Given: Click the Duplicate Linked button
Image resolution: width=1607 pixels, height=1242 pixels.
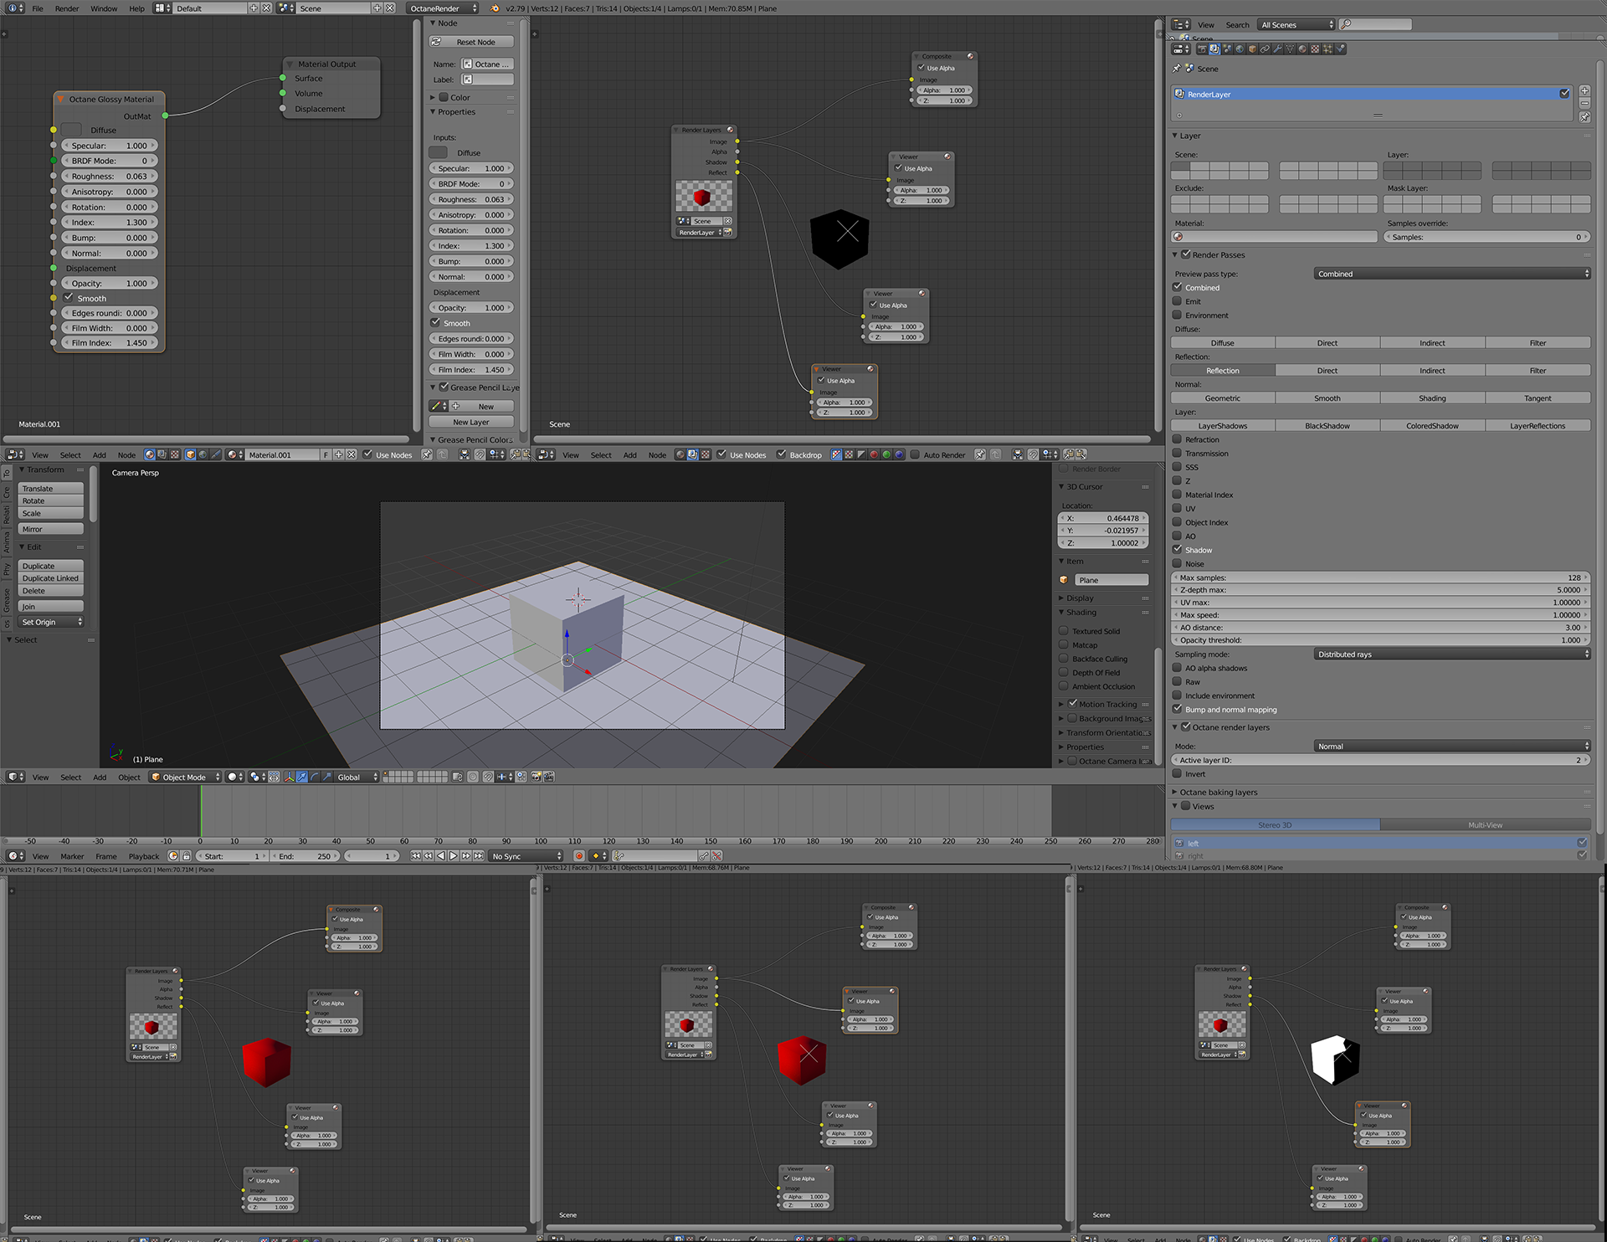Looking at the screenshot, I should pyautogui.click(x=50, y=578).
